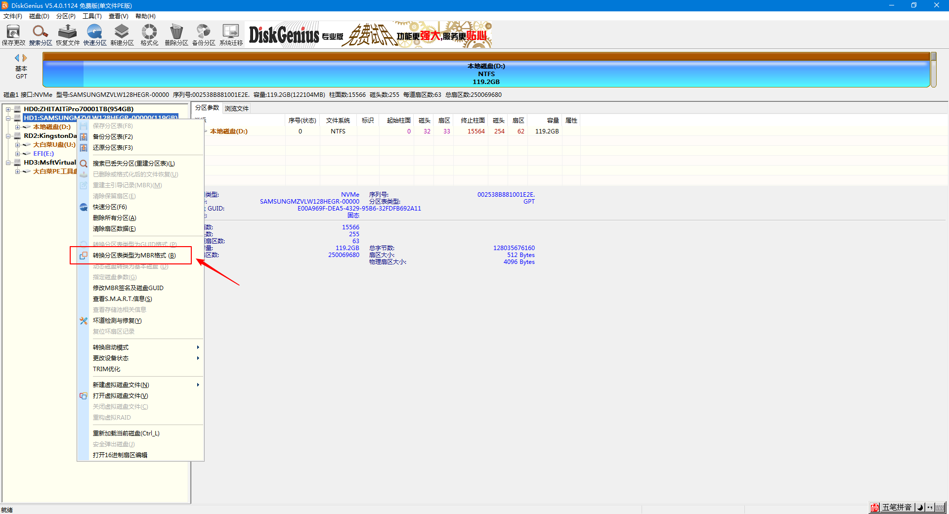Image resolution: width=949 pixels, height=514 pixels.
Task: Click the Save Changes (保存更改) toolbar icon
Action: point(13,35)
